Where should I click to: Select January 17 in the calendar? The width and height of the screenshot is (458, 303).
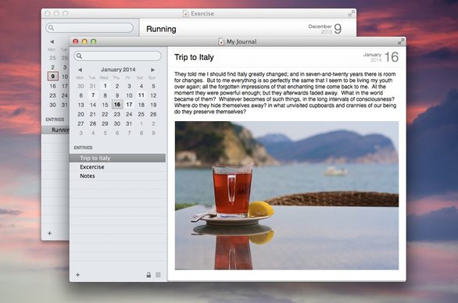[x=129, y=105]
